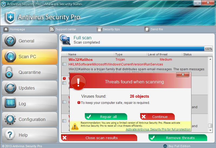The height and width of the screenshot is (148, 216).
Task: Open the Support center link
Action: (66, 29)
